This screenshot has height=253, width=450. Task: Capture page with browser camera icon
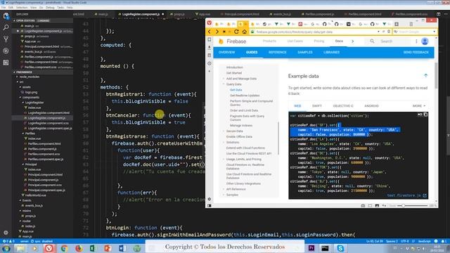(x=363, y=206)
